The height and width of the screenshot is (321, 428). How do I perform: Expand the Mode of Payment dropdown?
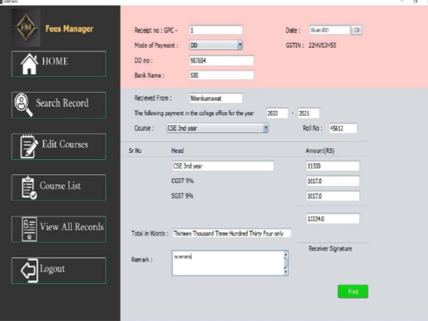[x=240, y=45]
